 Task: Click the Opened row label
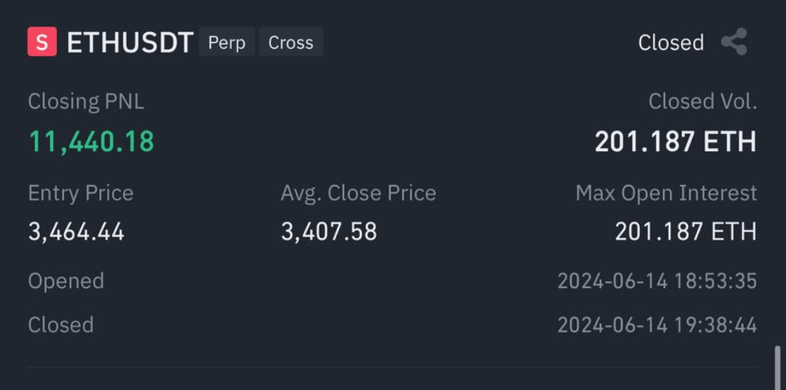pos(66,281)
